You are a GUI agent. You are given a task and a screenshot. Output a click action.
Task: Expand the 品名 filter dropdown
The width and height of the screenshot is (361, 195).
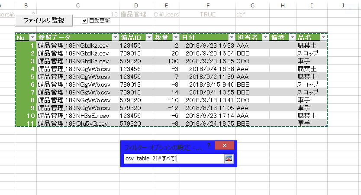pyautogui.click(x=323, y=37)
